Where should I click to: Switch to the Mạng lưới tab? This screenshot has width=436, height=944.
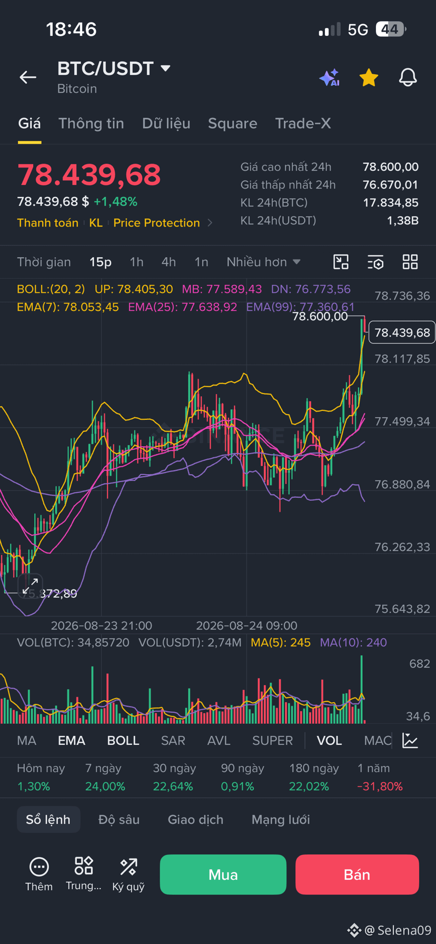pos(281,819)
